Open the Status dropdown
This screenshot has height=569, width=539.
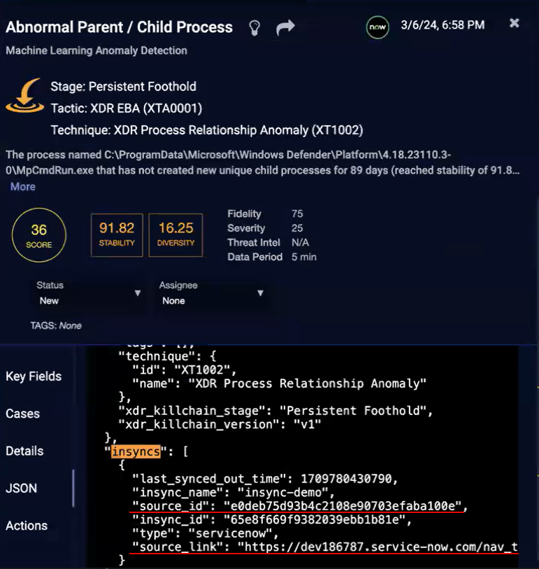(88, 294)
